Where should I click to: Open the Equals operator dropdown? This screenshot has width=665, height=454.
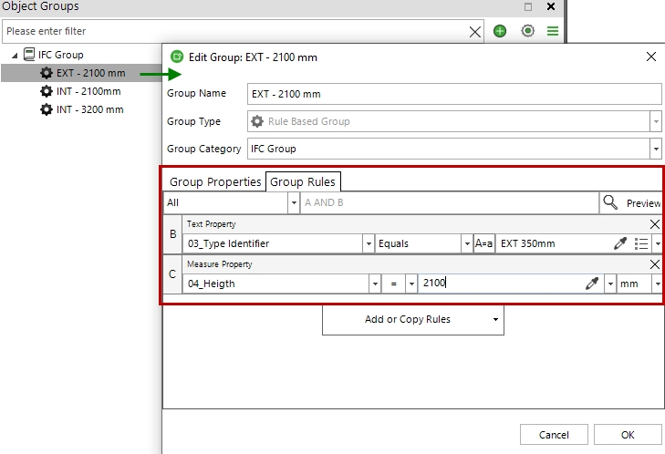click(465, 243)
